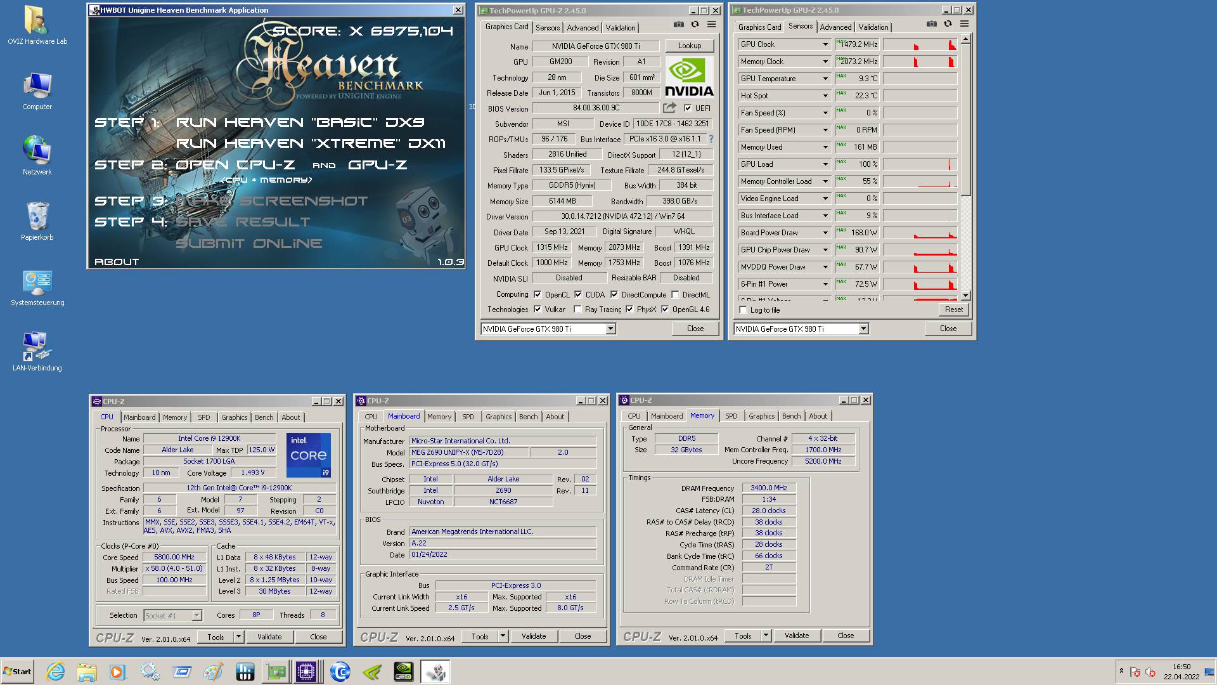Image resolution: width=1217 pixels, height=685 pixels.
Task: Click Validate in middle CPU-Z window
Action: pyautogui.click(x=533, y=636)
